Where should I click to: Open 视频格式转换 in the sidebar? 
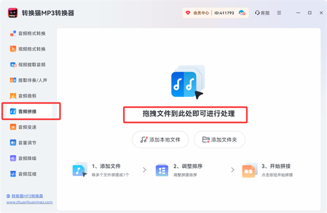tap(28, 49)
